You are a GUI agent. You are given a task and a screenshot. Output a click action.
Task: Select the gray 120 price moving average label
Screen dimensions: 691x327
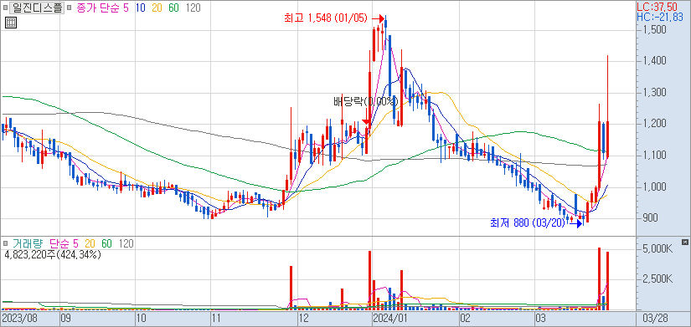click(193, 8)
